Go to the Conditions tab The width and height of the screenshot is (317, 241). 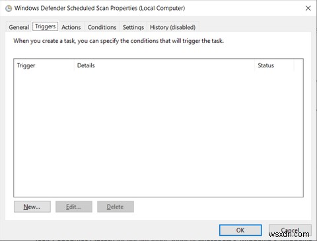[102, 27]
